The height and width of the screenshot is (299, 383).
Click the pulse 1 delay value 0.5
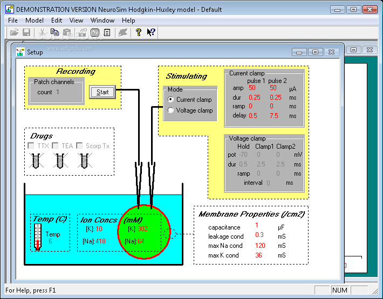click(x=253, y=116)
